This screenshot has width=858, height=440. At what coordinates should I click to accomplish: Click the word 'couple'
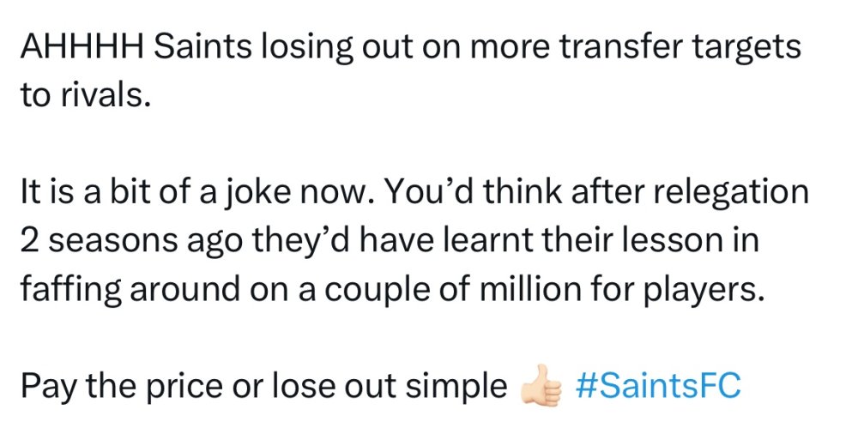407,289
